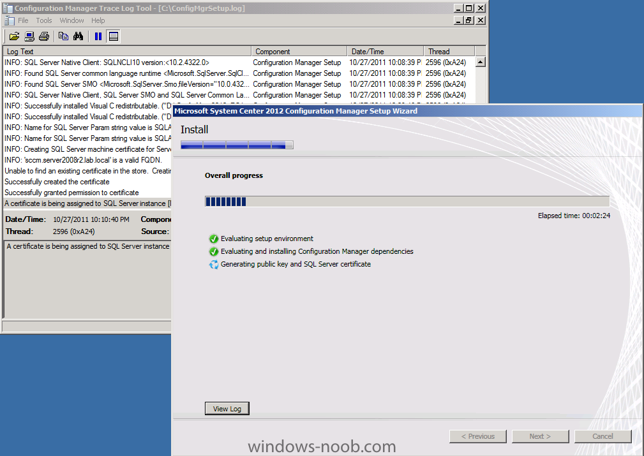Click 'Generating public key and SQL Server certificate' text
644x456 pixels.
click(x=296, y=264)
